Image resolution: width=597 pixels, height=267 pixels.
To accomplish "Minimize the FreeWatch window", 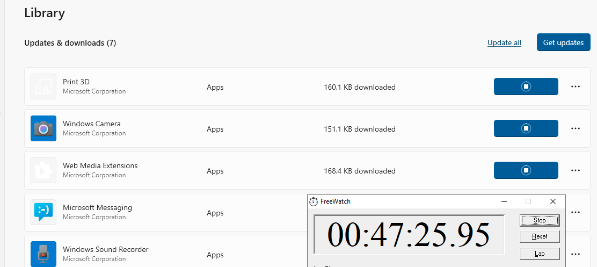I will coord(504,201).
